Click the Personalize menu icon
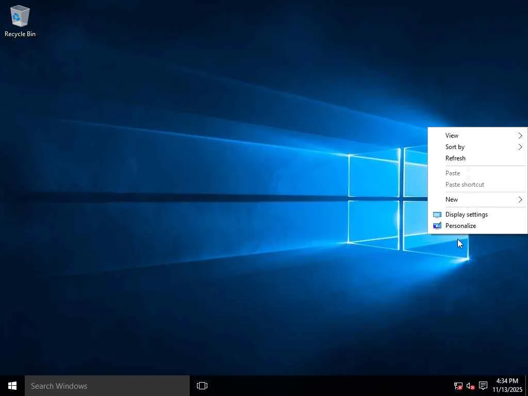The height and width of the screenshot is (396, 528). 437,226
